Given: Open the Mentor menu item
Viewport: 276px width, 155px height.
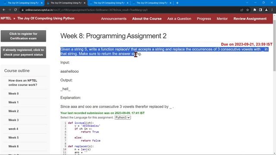Looking at the screenshot, I should tap(222, 19).
